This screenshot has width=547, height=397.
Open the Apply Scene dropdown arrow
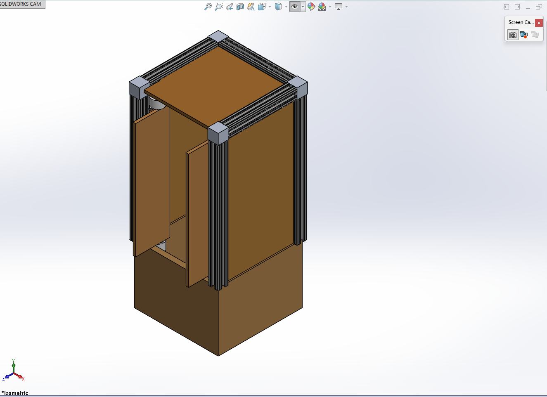330,7
